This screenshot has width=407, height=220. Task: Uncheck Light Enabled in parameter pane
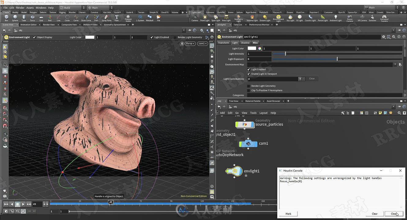[x=248, y=69]
